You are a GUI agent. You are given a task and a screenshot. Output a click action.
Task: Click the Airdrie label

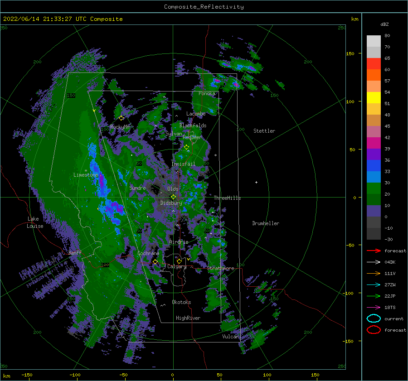[179, 242]
